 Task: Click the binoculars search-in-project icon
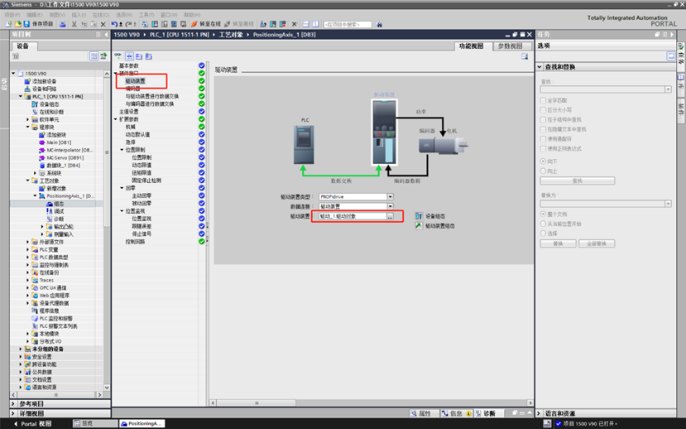point(379,25)
